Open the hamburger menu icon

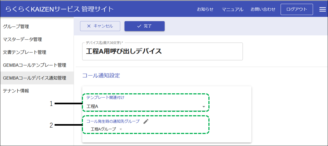pos(322,9)
